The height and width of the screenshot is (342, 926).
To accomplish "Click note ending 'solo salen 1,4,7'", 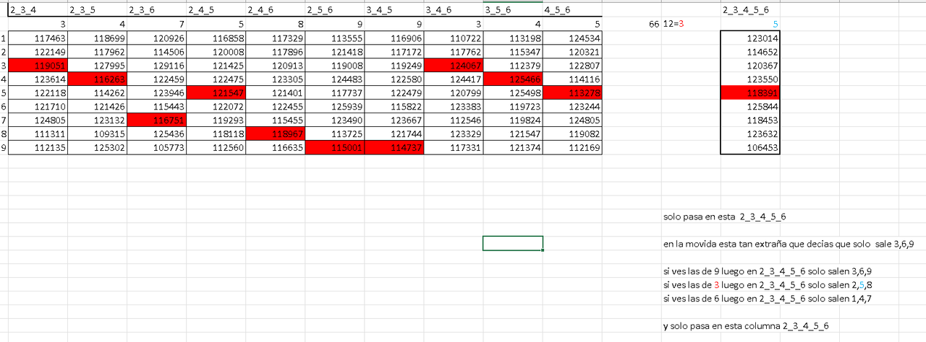I will pyautogui.click(x=767, y=299).
